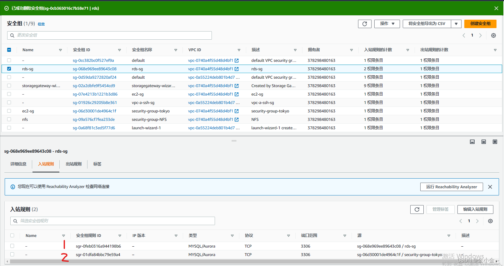The height and width of the screenshot is (266, 504).
Task: Sort by 安全组 ID column arrow
Action: point(119,50)
